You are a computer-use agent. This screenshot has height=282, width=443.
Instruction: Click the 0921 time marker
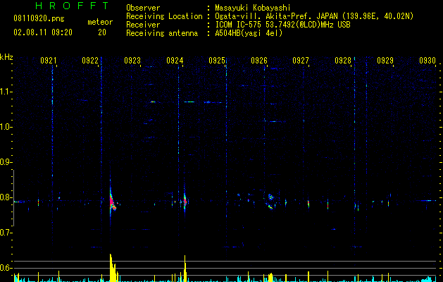click(x=49, y=61)
